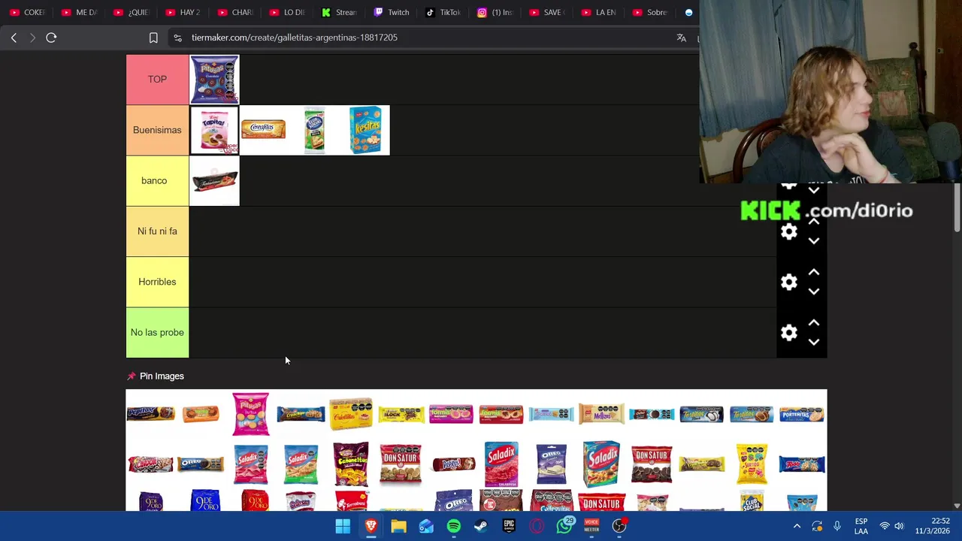This screenshot has height=541, width=962.
Task: Open Opera GX from taskbar
Action: coord(537,526)
